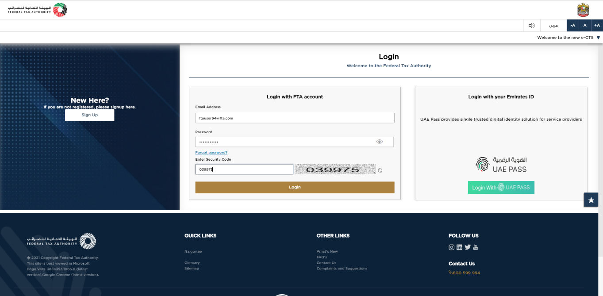
Task: Switch language to Arabic (عربي)
Action: [x=553, y=25]
